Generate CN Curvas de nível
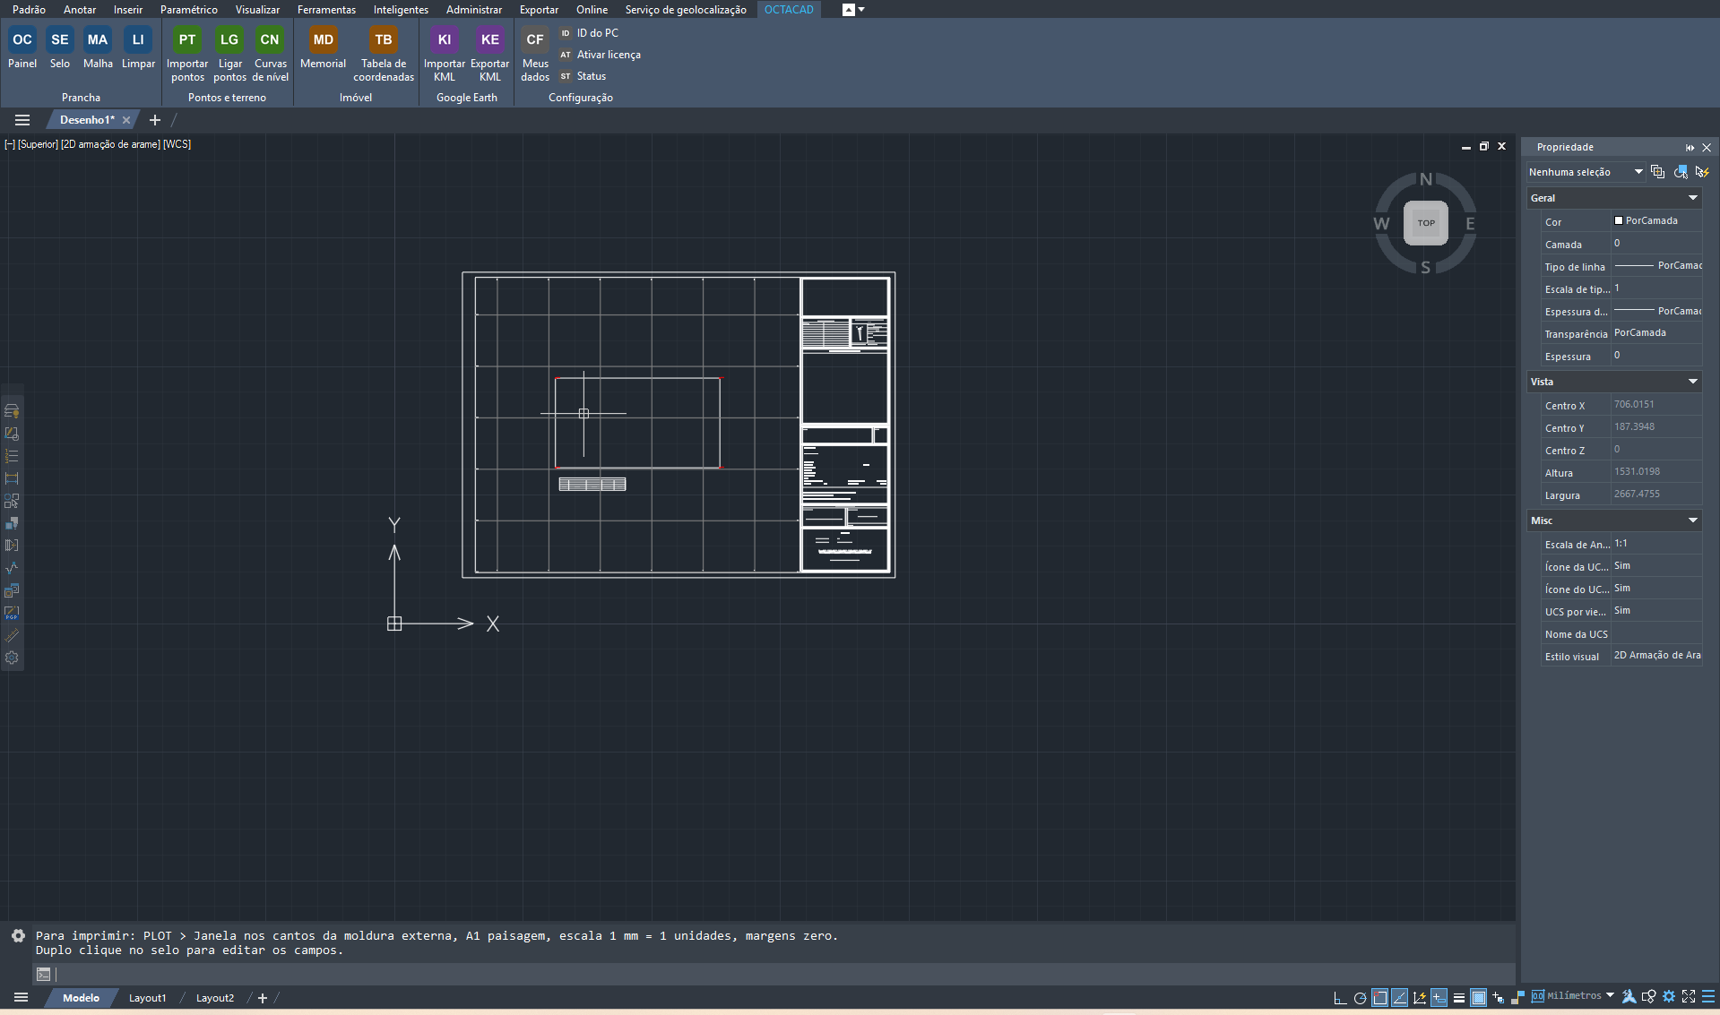The width and height of the screenshot is (1720, 1015). click(x=270, y=54)
